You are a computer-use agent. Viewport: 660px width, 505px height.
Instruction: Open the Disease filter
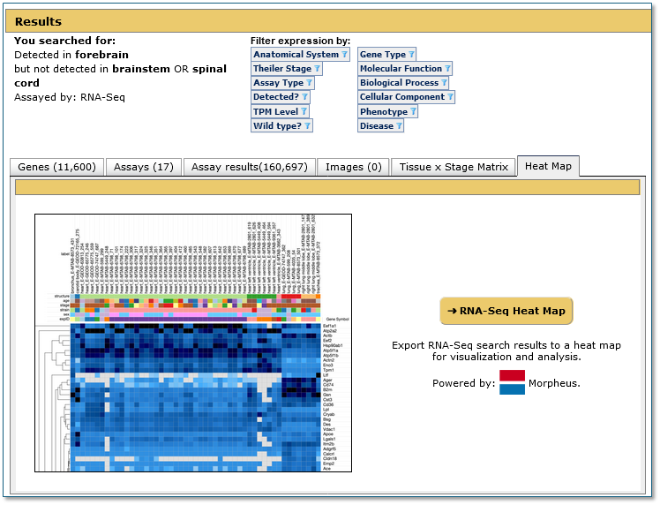coord(380,125)
